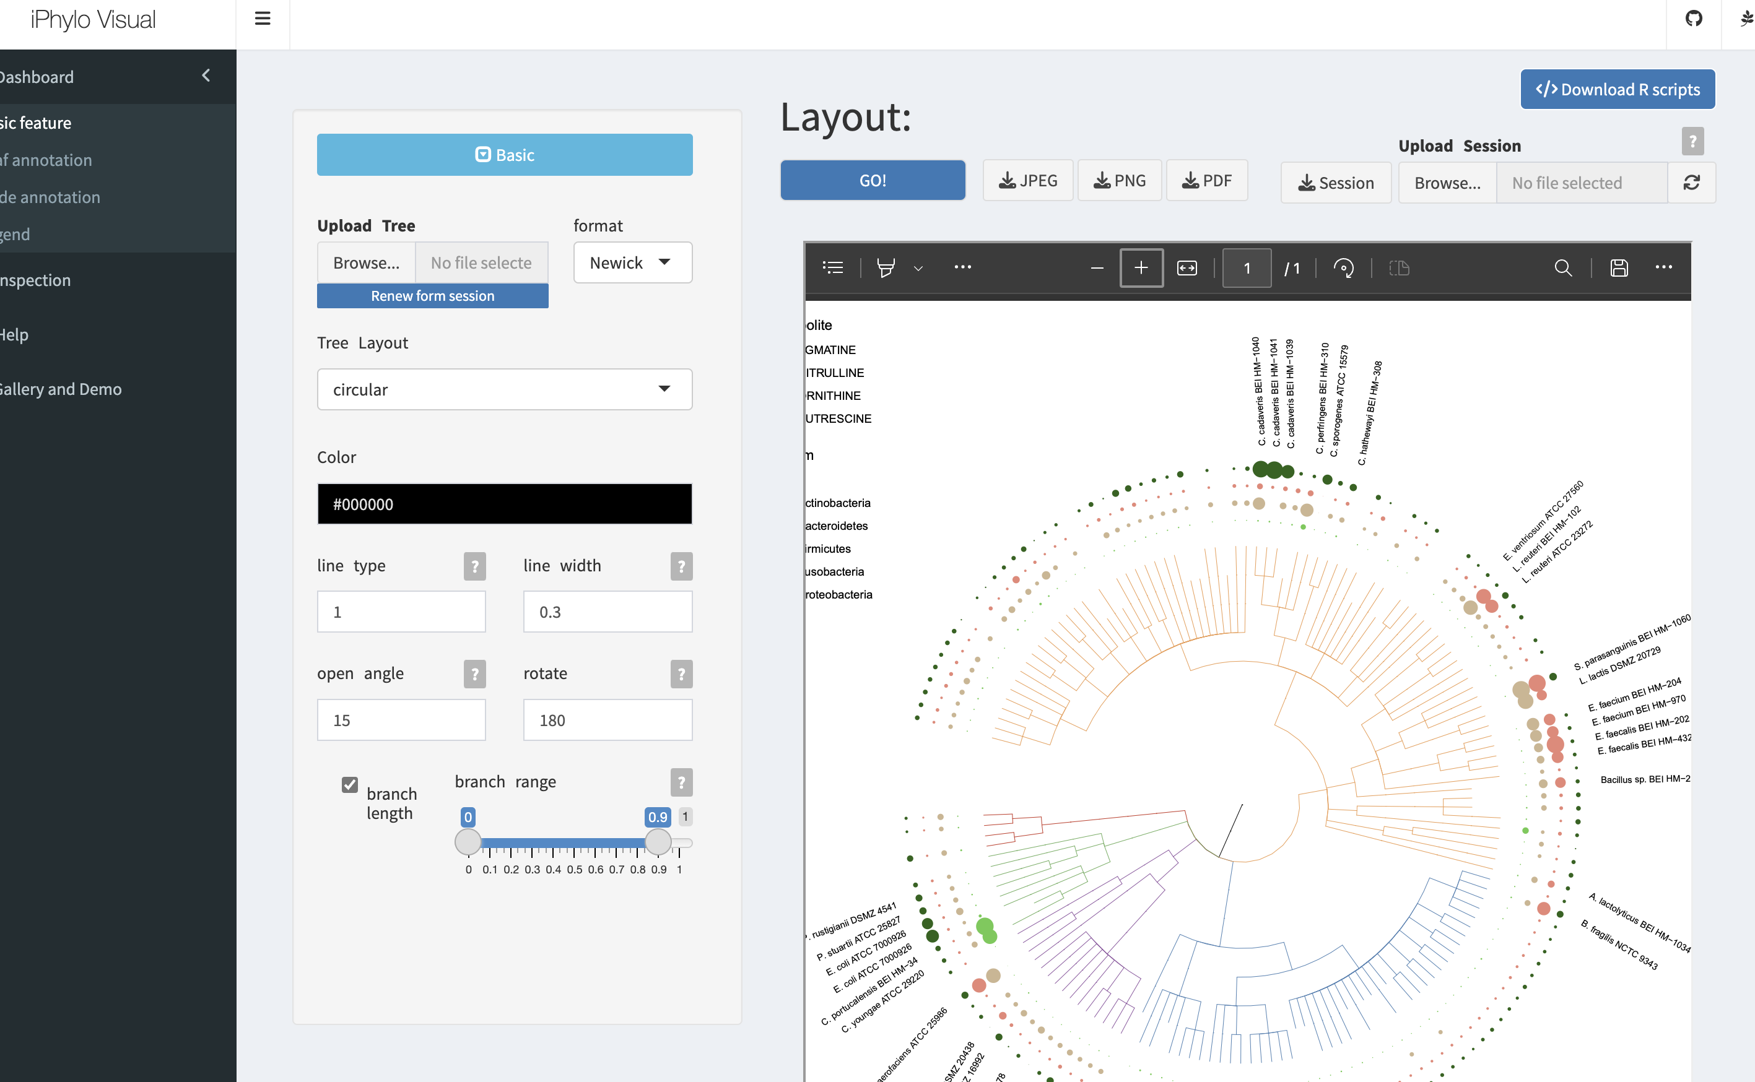Click the black #000000 color field

pyautogui.click(x=505, y=504)
